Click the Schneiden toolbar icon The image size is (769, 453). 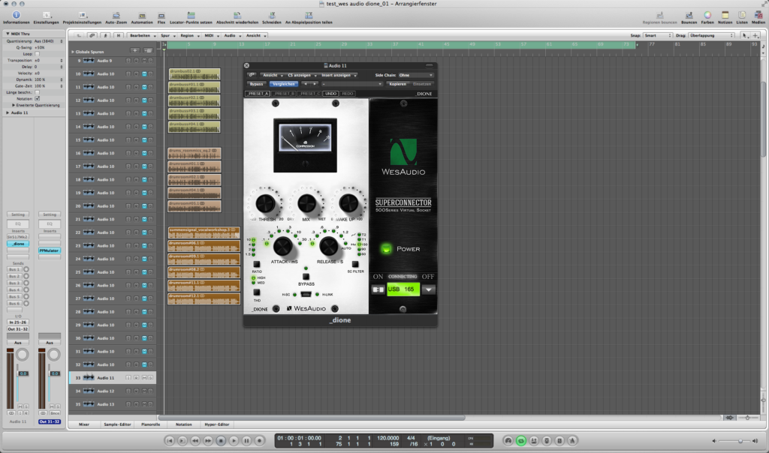(x=272, y=15)
